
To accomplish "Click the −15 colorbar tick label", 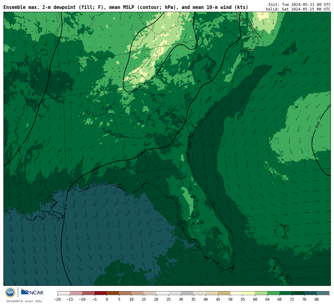I will (x=70, y=299).
